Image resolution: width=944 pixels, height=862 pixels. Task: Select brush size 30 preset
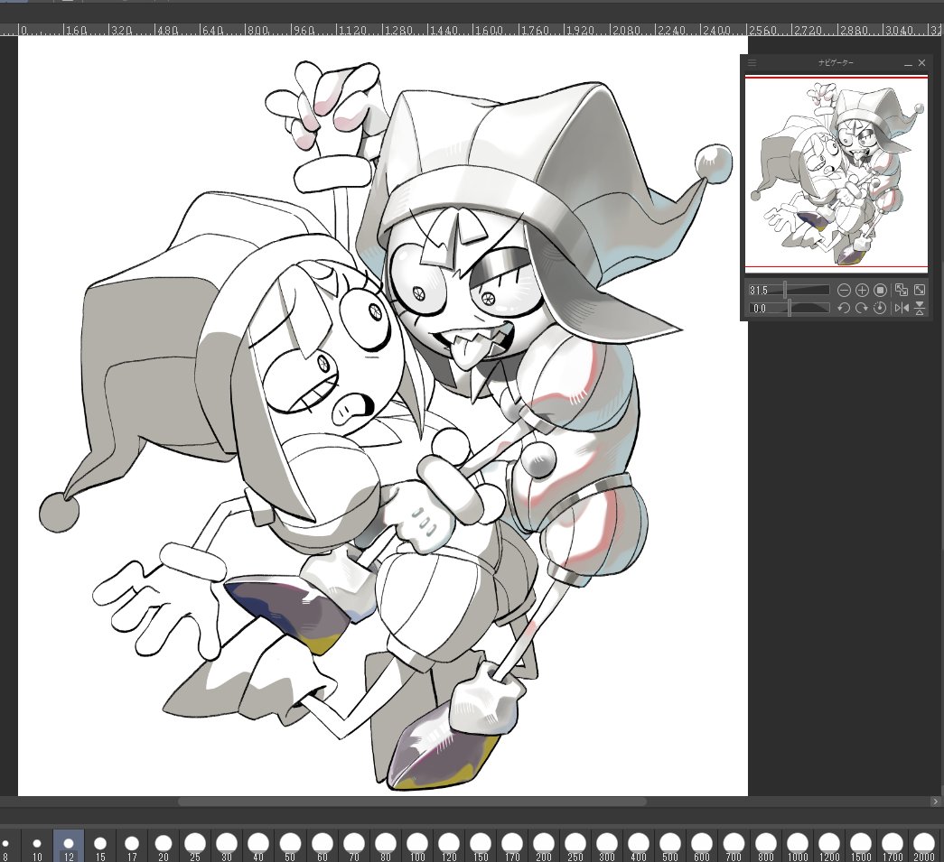tap(227, 846)
